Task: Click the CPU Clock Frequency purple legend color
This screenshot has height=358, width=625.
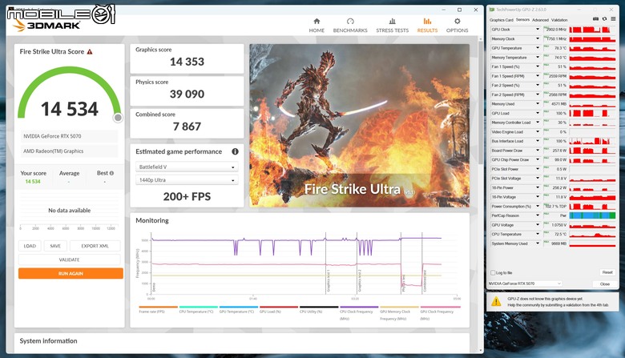Action: (359, 307)
